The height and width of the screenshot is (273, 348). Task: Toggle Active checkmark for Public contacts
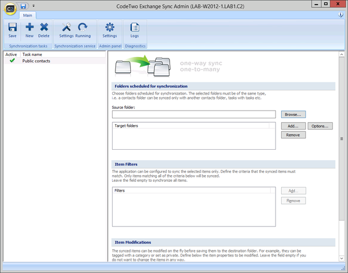[x=12, y=60]
